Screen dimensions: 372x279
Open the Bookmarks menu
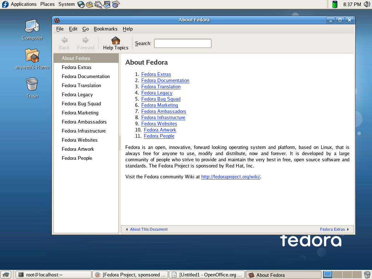(106, 29)
